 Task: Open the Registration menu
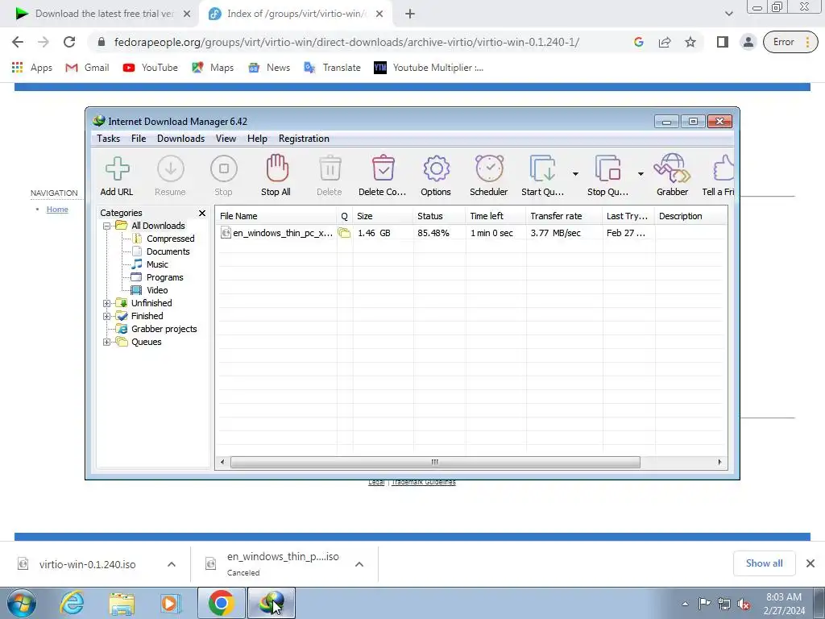pos(304,139)
